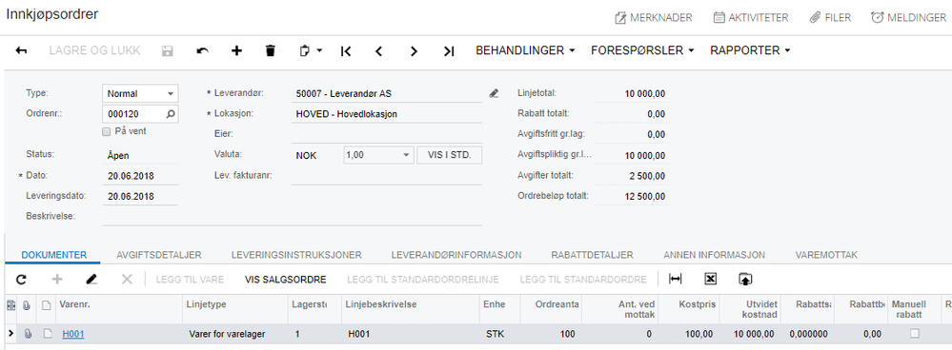
Task: Click the VIS I STD. button
Action: 449,156
